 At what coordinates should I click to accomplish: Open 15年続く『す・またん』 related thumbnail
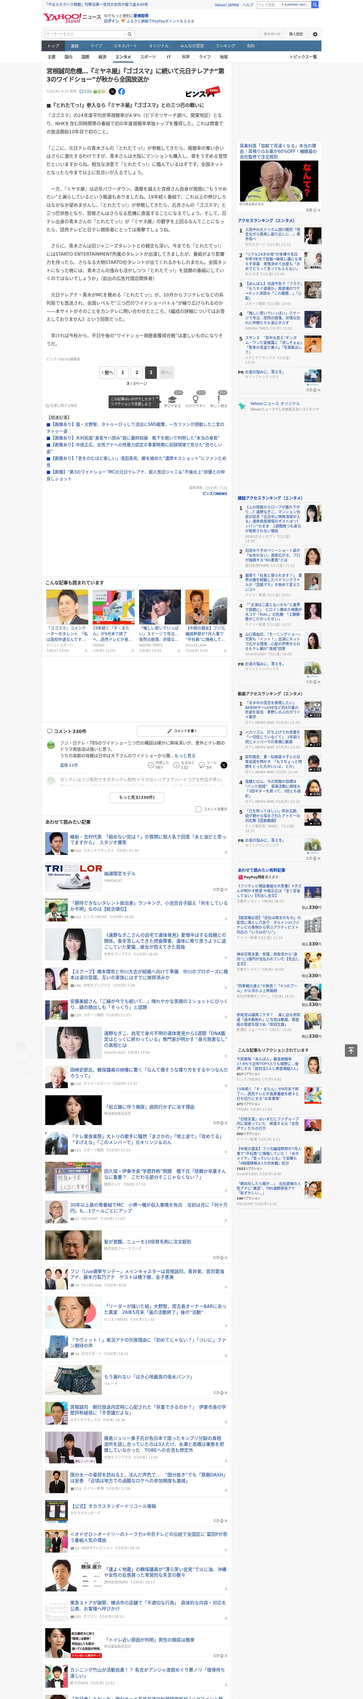tap(113, 607)
